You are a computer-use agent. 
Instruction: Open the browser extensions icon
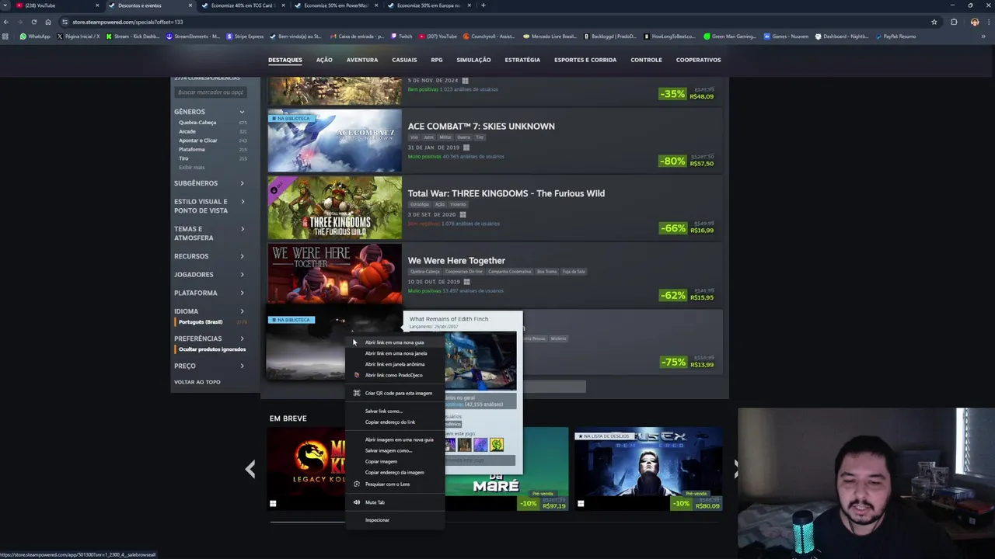[x=954, y=22]
